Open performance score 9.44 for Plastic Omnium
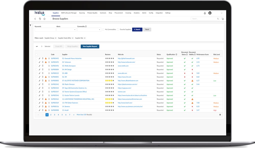This screenshot has width=255, height=150. coord(198,84)
